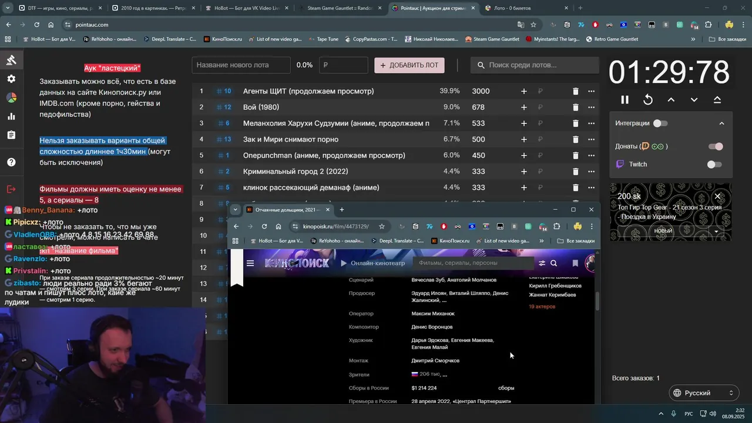The height and width of the screenshot is (423, 752).
Task: Open the 19 актеров link
Action: (542, 307)
